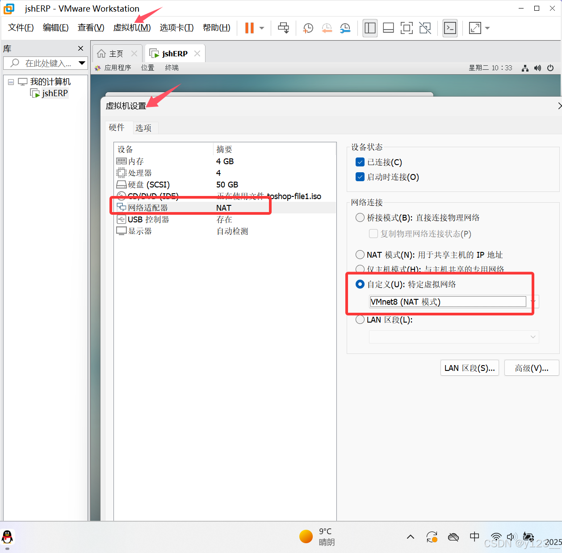Revert to snapshot using the clock-arrow icon
Viewport: 562px width, 553px height.
pos(327,28)
